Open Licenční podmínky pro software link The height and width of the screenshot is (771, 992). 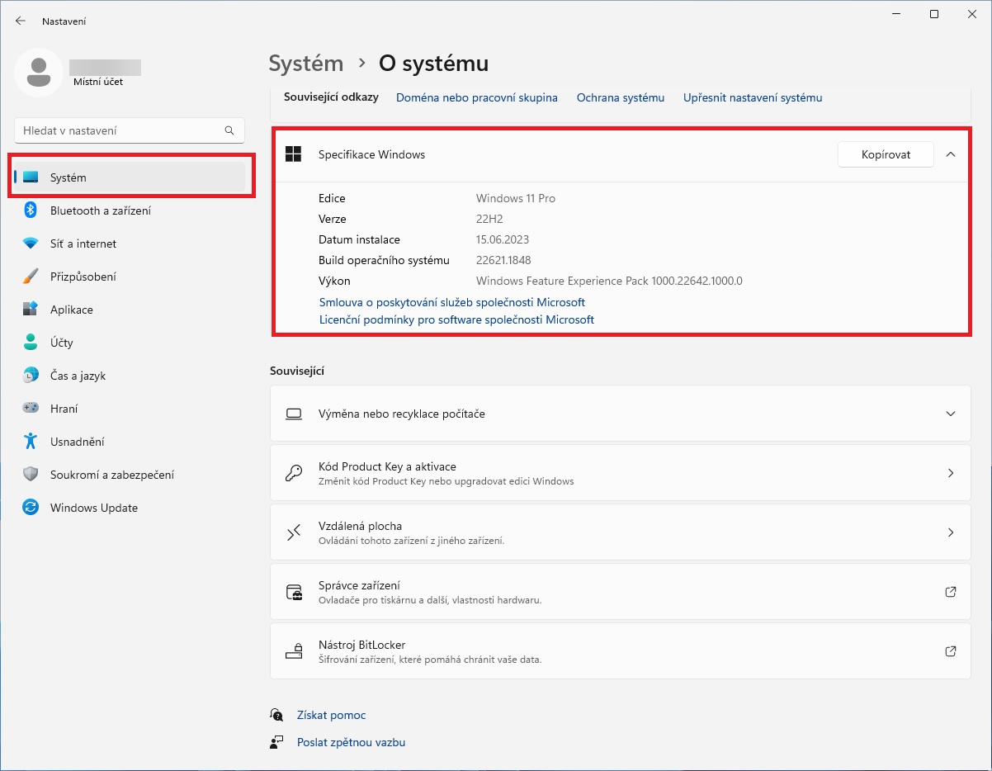[456, 319]
